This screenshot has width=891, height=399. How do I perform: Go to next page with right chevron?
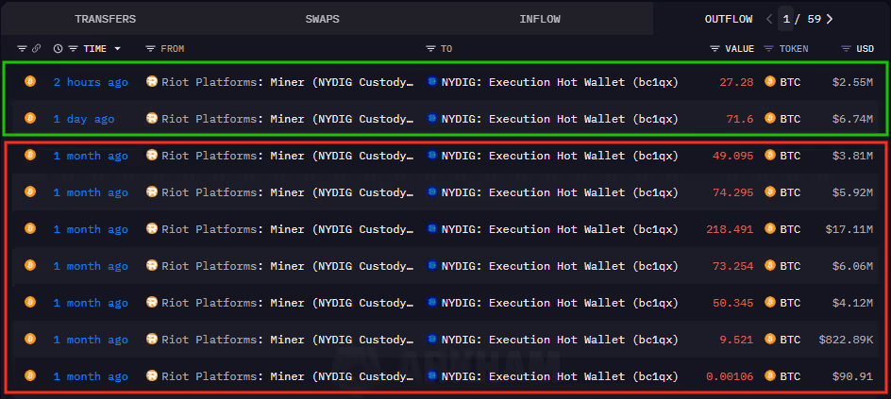[830, 19]
